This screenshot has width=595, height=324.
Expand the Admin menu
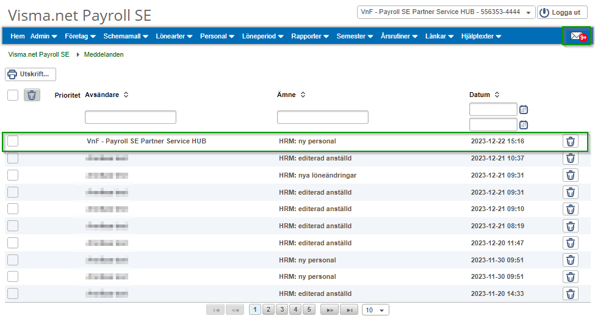(x=44, y=37)
